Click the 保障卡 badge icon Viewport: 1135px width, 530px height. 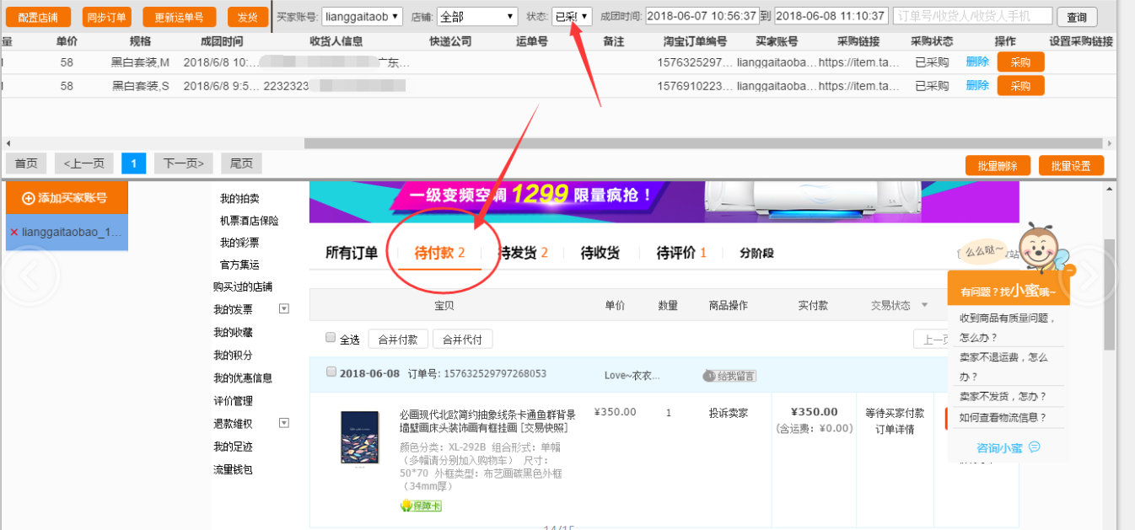(421, 506)
